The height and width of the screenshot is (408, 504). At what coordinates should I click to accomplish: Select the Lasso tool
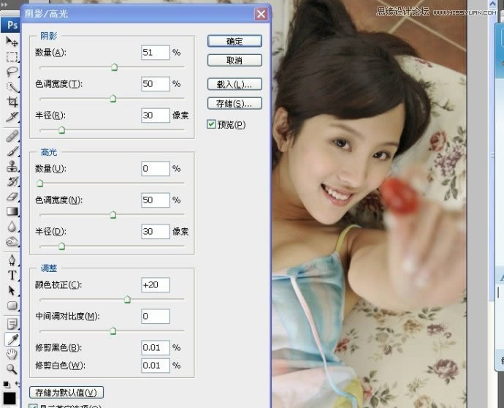click(12, 71)
